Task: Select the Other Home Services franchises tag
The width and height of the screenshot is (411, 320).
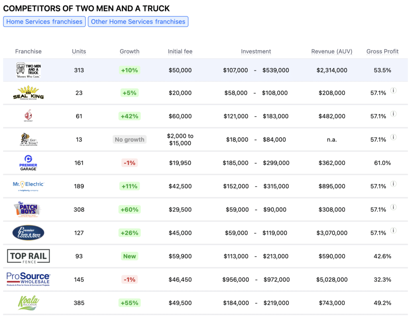Action: click(x=138, y=22)
